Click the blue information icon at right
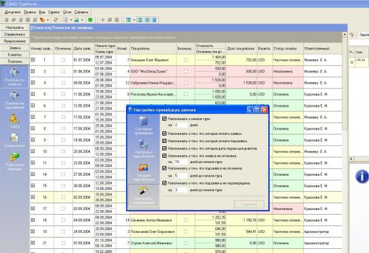Screen dimensions: 369x253 point(362,176)
